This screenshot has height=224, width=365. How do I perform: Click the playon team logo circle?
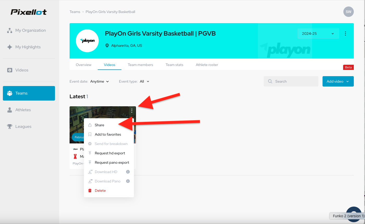[x=87, y=41]
